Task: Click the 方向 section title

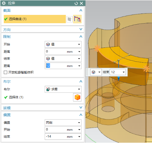Action: click(7, 30)
